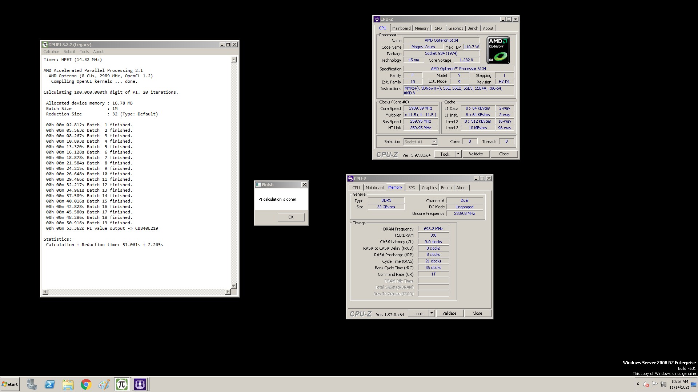Open the Windows Start menu
The width and height of the screenshot is (698, 392).
click(10, 384)
